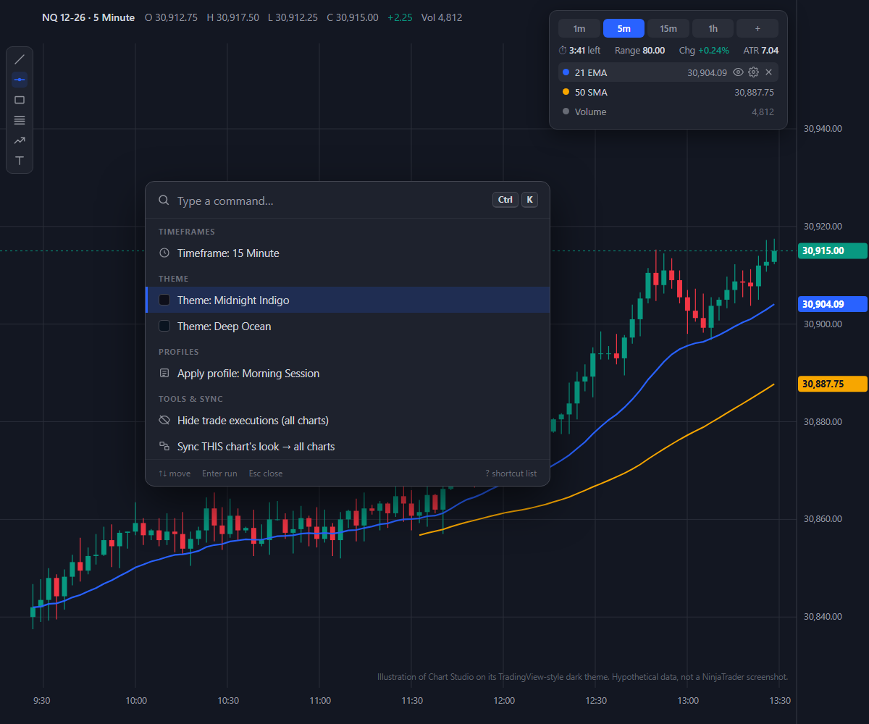Toggle visibility of the 21 EMA indicator
869x724 pixels.
738,72
